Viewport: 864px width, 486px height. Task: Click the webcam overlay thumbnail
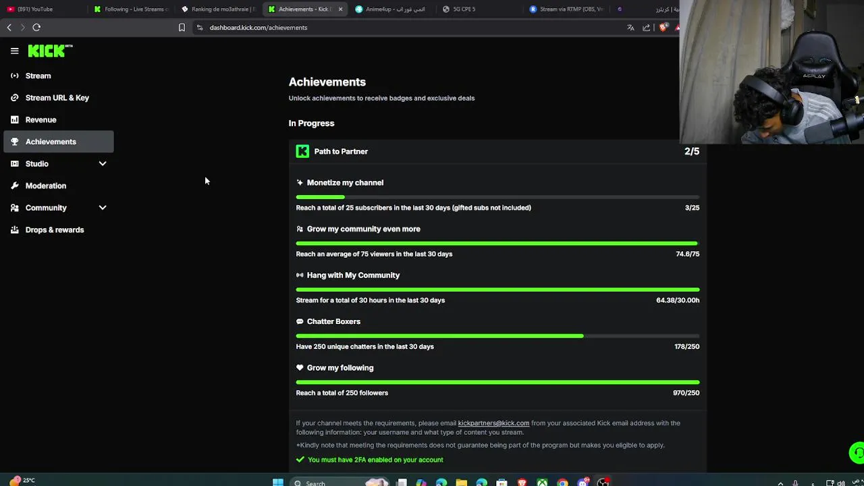pos(772,72)
